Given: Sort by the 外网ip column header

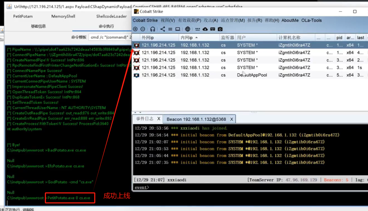Looking at the screenshot, I should tap(159, 38).
